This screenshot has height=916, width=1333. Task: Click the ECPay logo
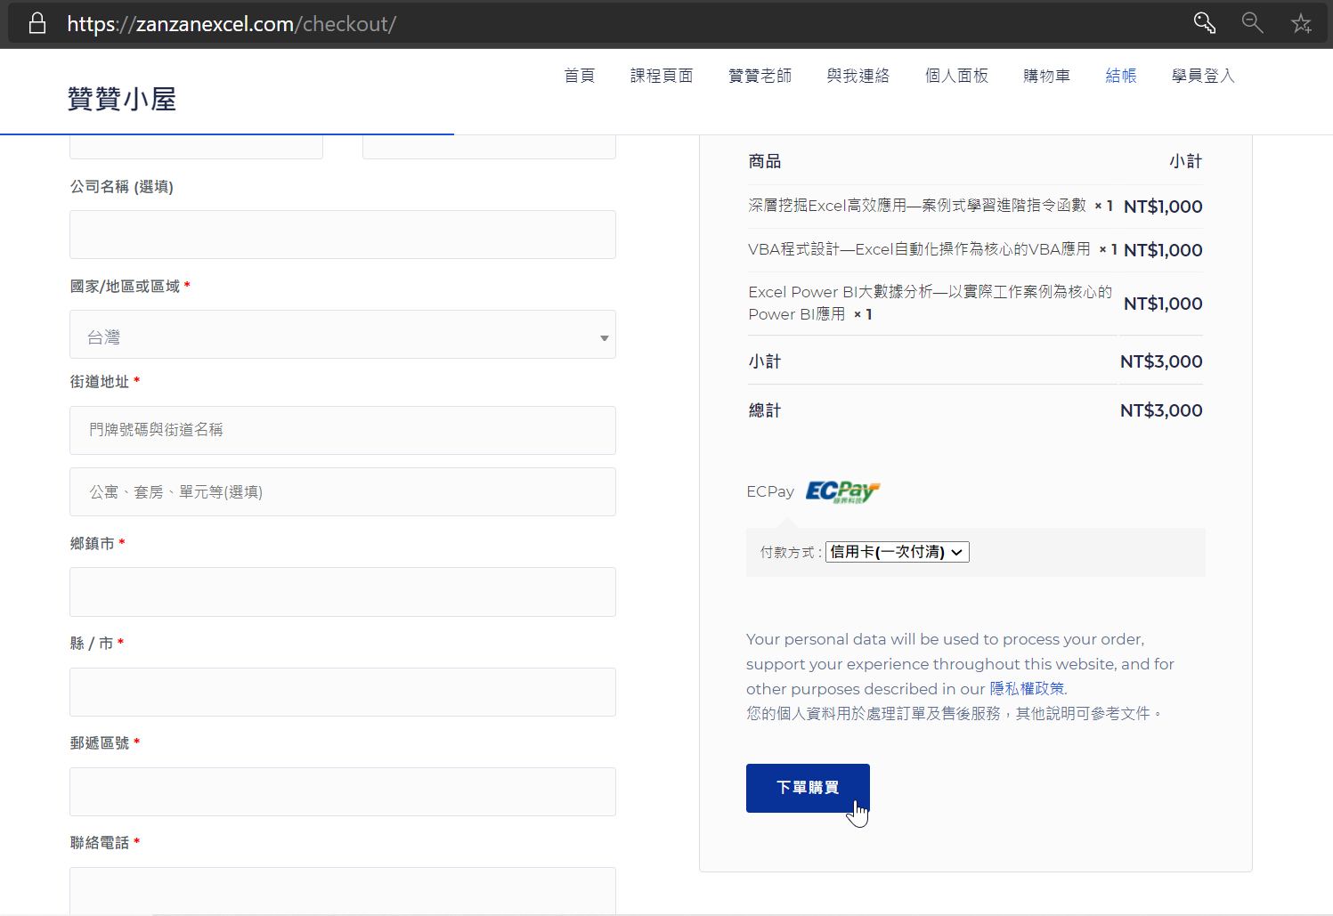(842, 491)
